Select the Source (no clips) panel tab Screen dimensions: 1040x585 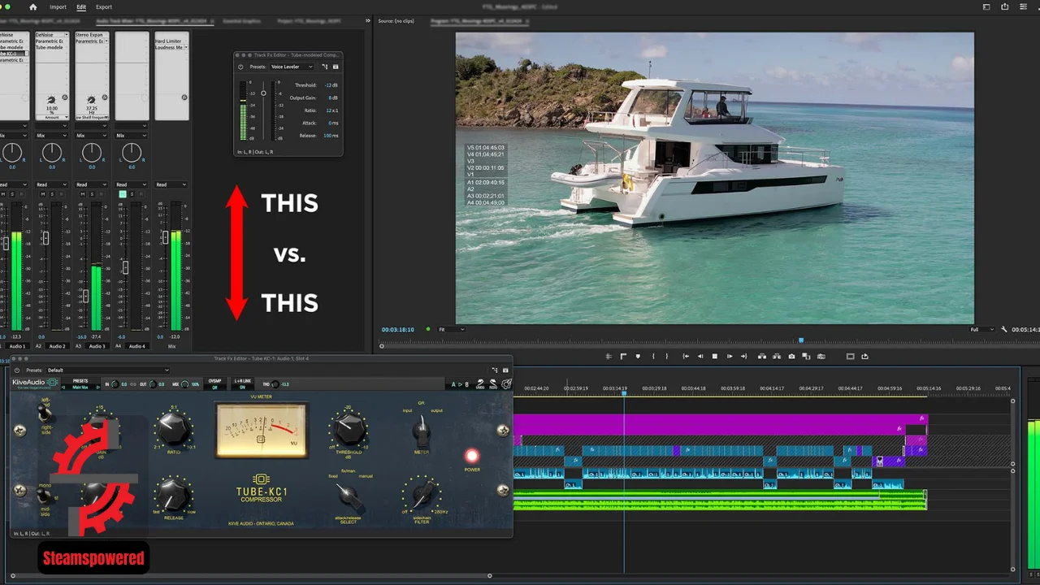click(x=396, y=19)
